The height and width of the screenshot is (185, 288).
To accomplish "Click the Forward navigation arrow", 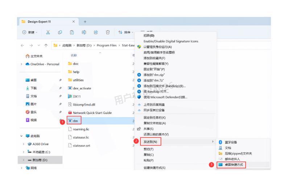I will (x=31, y=45).
